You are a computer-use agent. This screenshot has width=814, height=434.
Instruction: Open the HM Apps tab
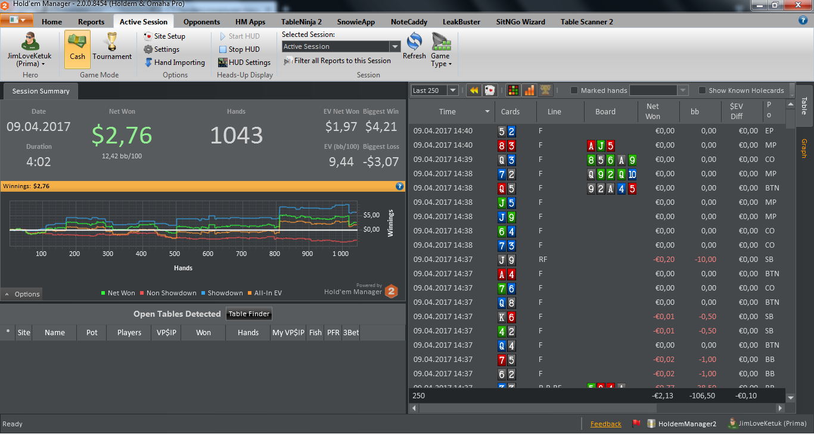click(251, 22)
